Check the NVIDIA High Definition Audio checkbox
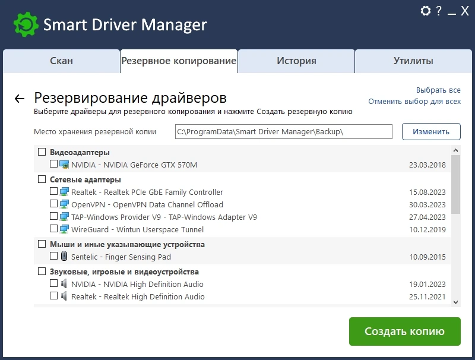Screen dimensions: 475x360 click(x=53, y=283)
